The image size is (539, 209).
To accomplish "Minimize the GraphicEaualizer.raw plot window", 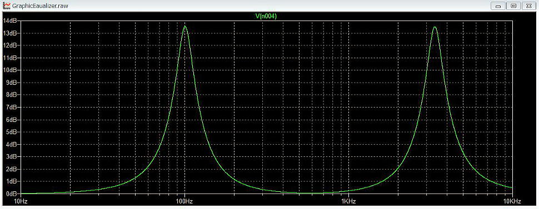I will pyautogui.click(x=497, y=6).
